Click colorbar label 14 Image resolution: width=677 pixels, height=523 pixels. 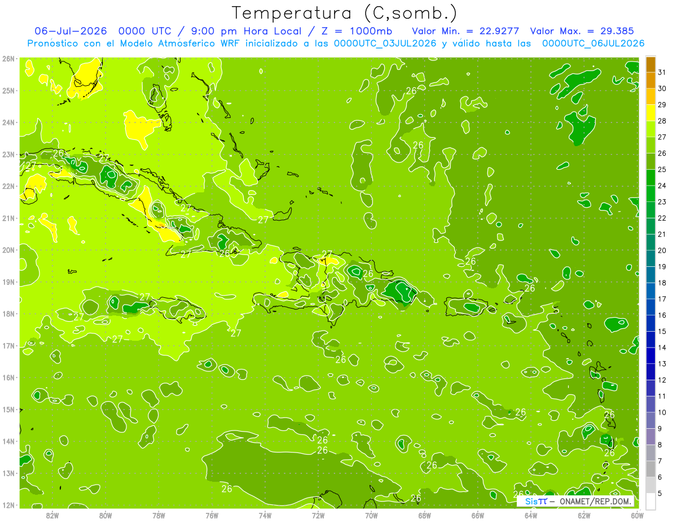point(662,348)
